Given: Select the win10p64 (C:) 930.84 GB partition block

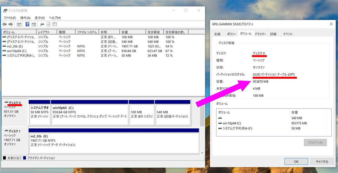Looking at the screenshot, I should [x=89, y=114].
